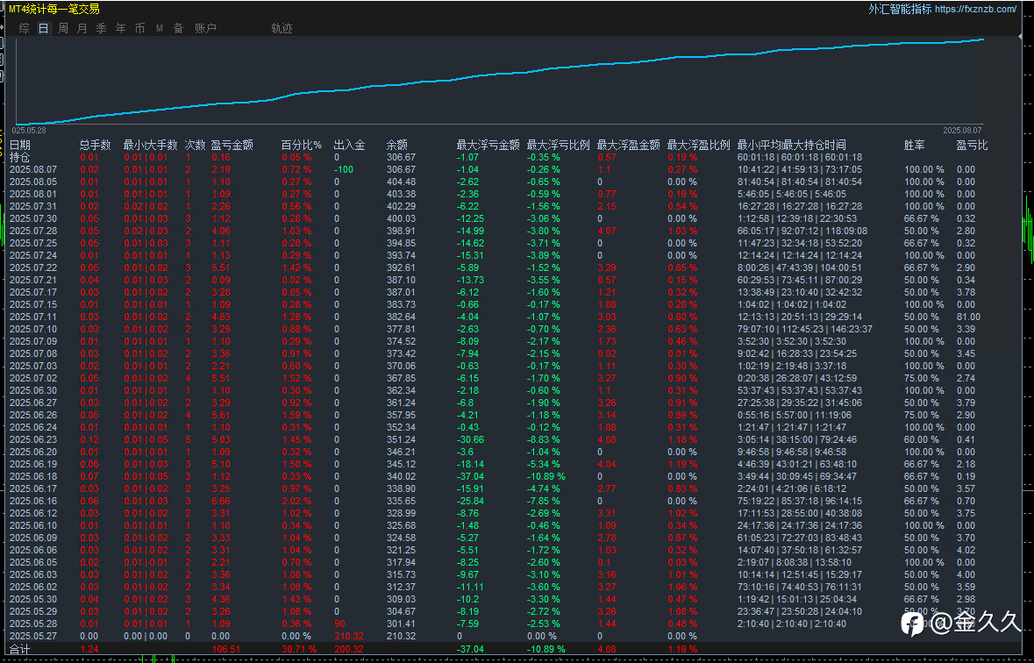This screenshot has height=663, width=1034.
Task: Click the 日期 column header
Action: click(20, 145)
